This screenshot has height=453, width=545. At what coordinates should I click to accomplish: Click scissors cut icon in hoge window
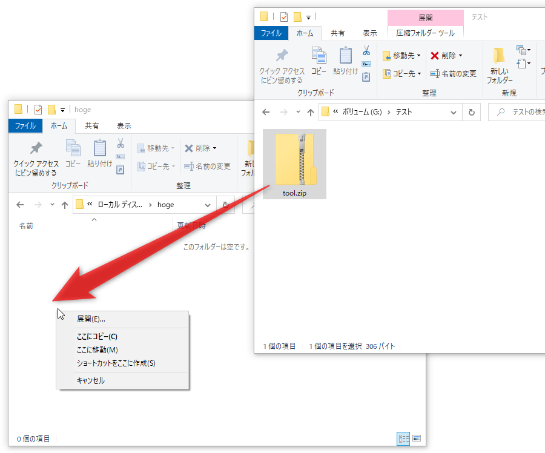pyautogui.click(x=121, y=144)
